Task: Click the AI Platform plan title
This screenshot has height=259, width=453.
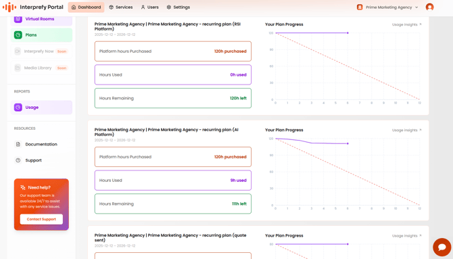Action: coord(166,132)
